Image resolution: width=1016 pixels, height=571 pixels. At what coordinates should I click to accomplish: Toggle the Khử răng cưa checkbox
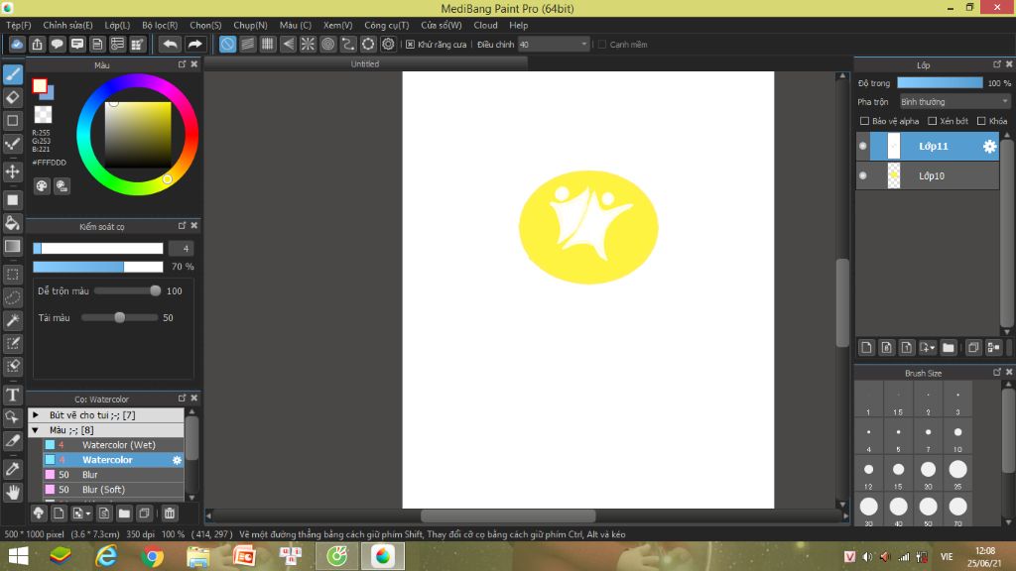tap(410, 45)
